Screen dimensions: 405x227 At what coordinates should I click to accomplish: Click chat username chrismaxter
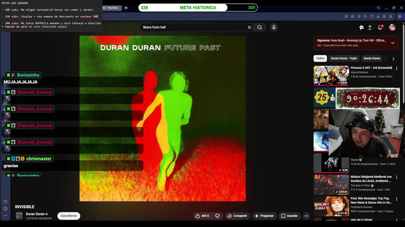click(39, 159)
